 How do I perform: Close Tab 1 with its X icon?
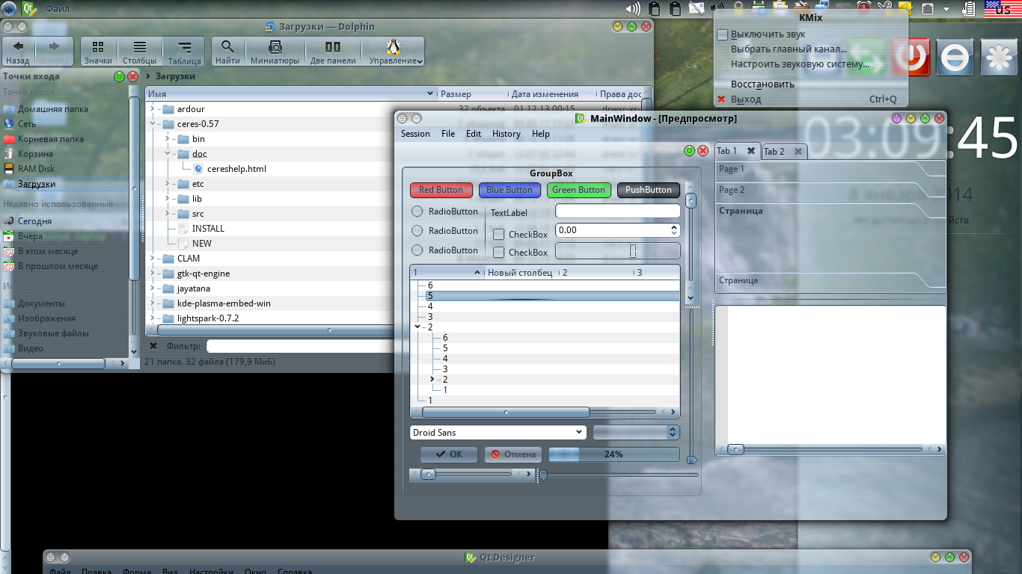pyautogui.click(x=751, y=151)
